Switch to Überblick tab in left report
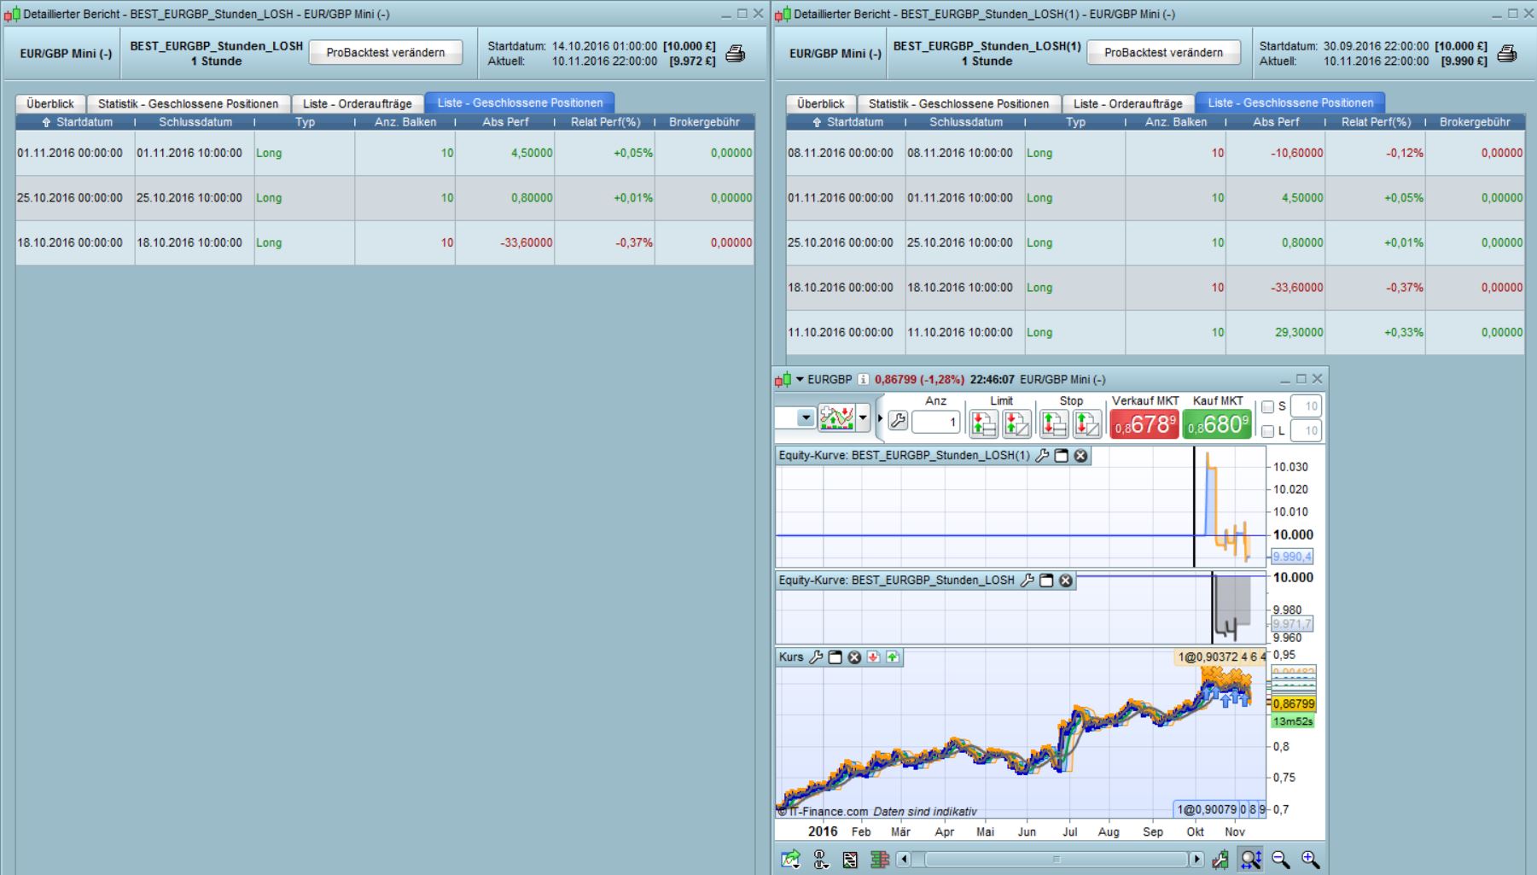The height and width of the screenshot is (875, 1537). [x=50, y=103]
